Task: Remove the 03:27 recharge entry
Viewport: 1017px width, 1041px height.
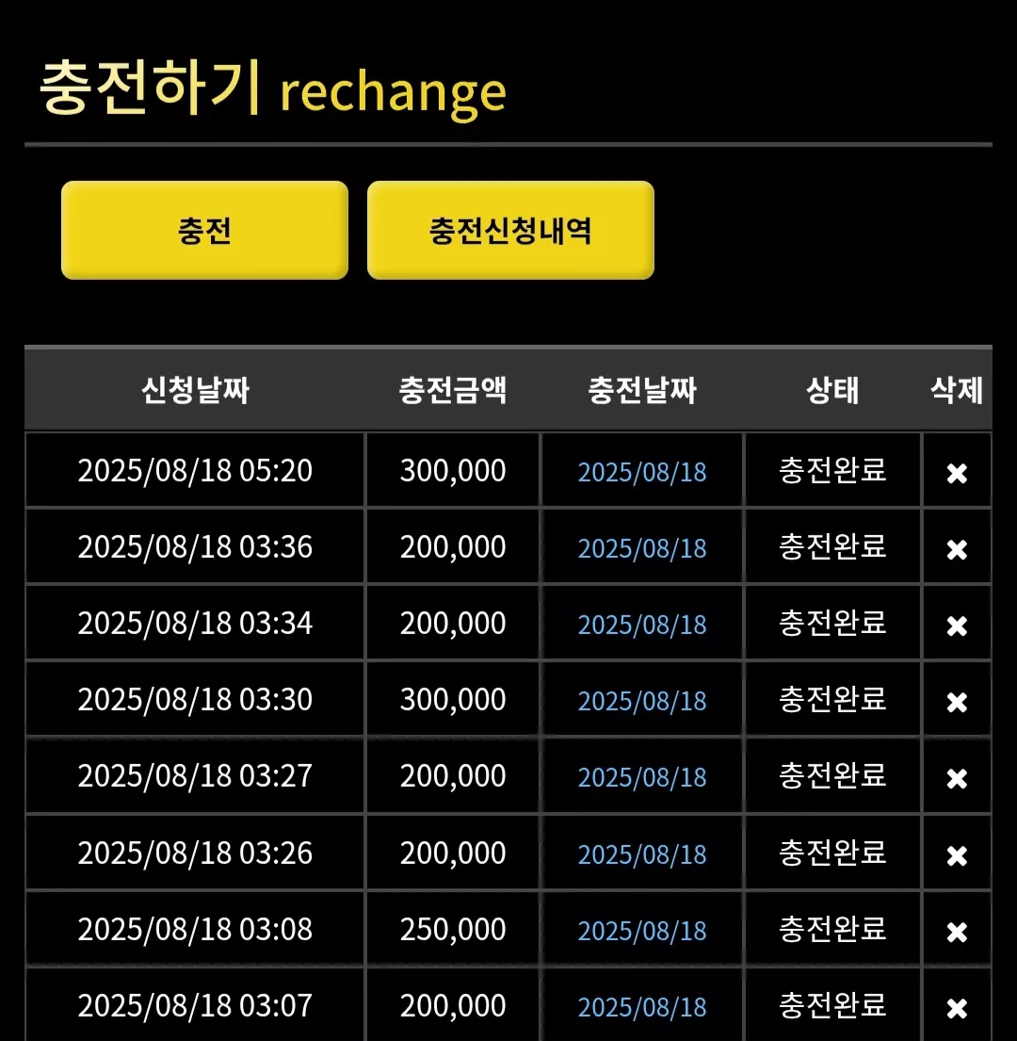Action: 957,778
